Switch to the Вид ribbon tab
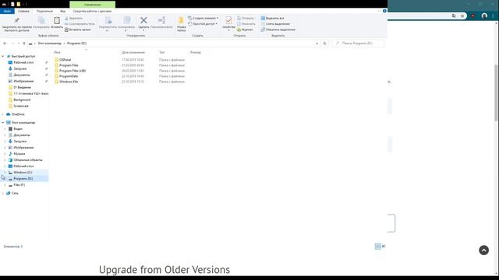The image size is (499, 280). [62, 11]
